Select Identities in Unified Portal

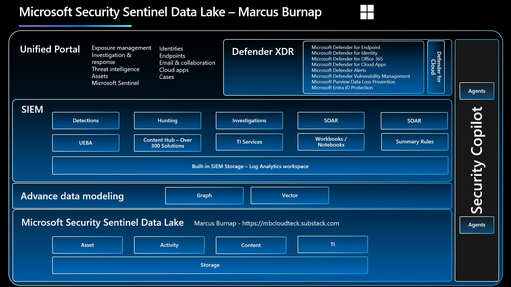(x=171, y=49)
